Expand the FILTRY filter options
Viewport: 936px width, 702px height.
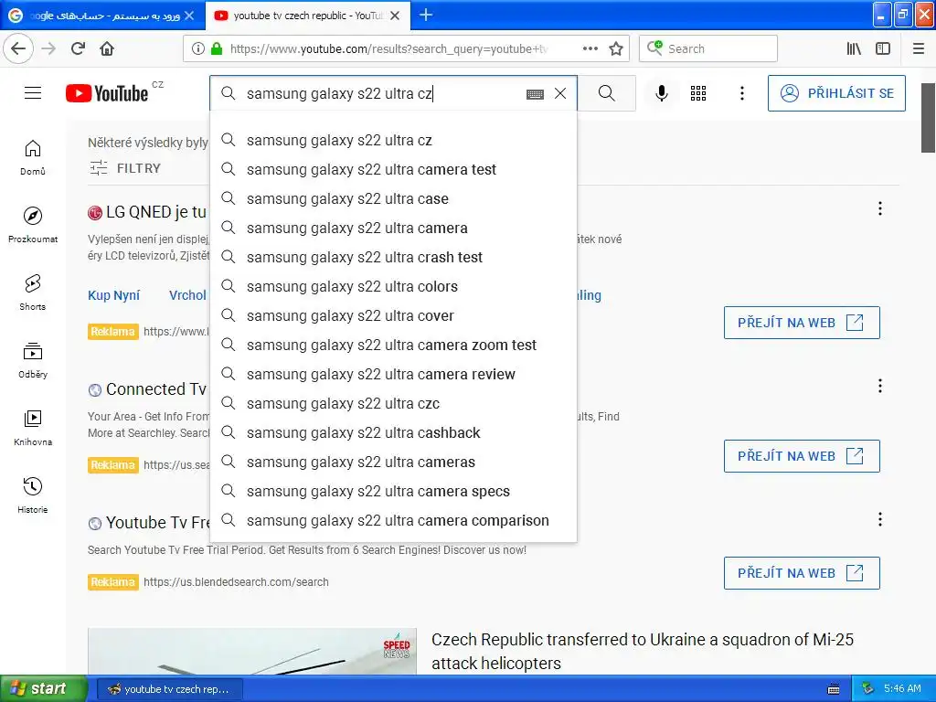point(125,168)
